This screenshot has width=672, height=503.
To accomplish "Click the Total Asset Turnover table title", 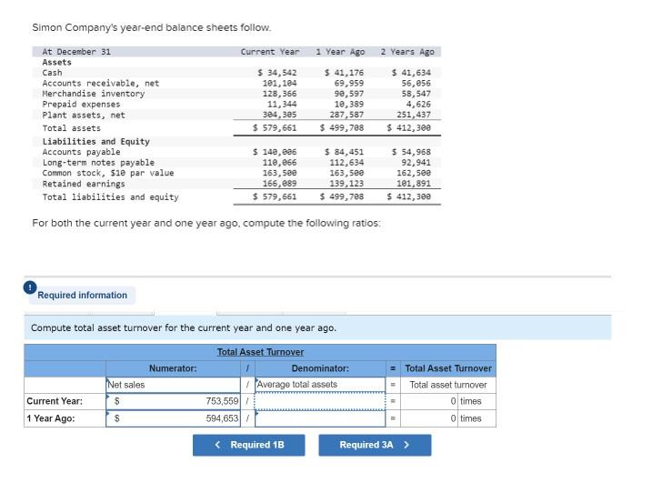I will 260,352.
